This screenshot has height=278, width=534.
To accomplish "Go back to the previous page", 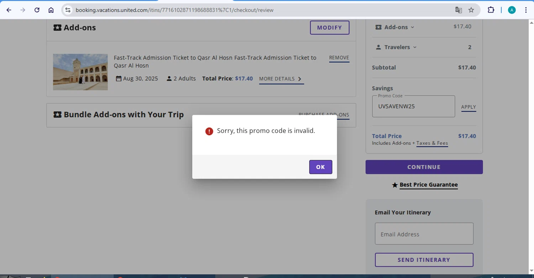I will pyautogui.click(x=9, y=10).
